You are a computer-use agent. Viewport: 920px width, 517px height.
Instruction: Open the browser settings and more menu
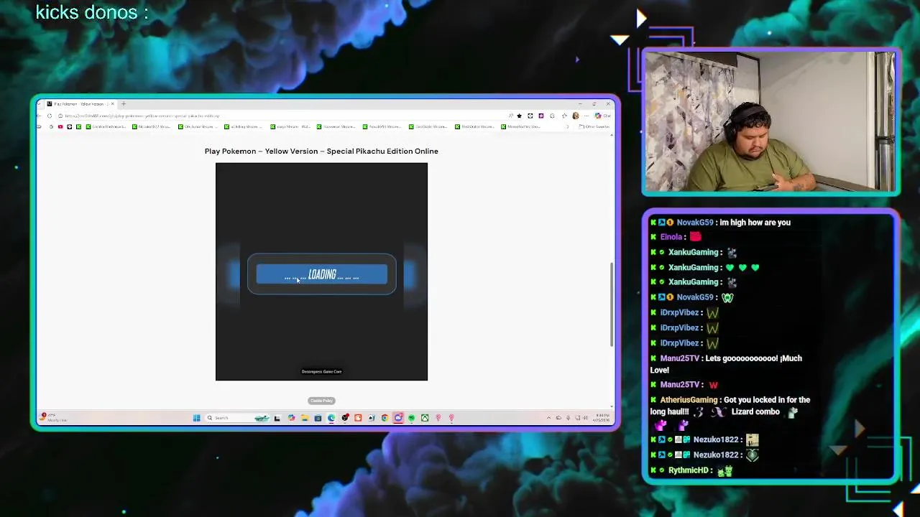tap(586, 116)
